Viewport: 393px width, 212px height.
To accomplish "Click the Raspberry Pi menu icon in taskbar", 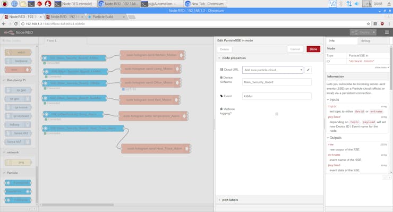I will point(5,4).
